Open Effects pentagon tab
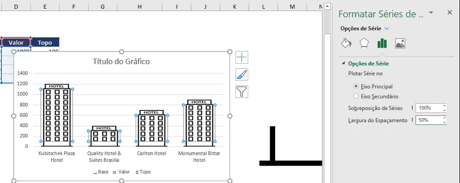 pos(364,43)
